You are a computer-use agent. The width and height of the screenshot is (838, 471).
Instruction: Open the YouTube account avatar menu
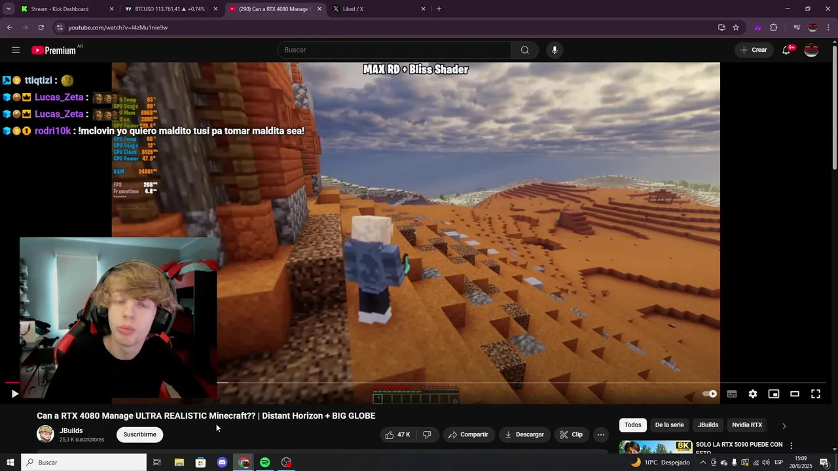(811, 50)
